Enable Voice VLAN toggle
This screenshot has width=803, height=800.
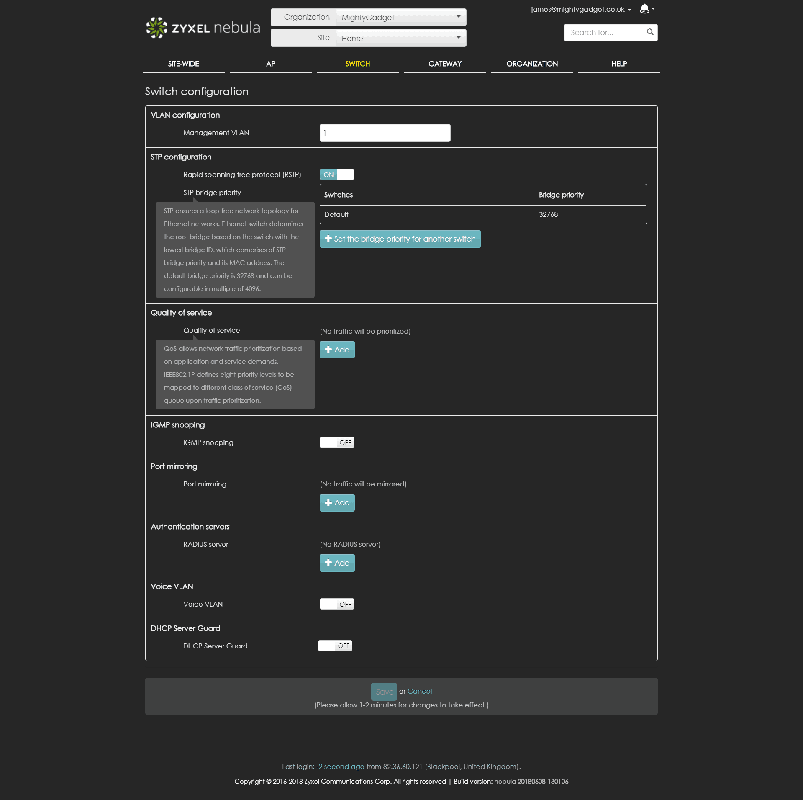337,604
